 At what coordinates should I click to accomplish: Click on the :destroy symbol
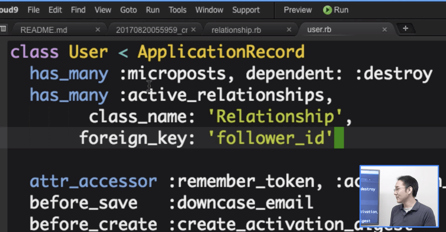pos(394,74)
